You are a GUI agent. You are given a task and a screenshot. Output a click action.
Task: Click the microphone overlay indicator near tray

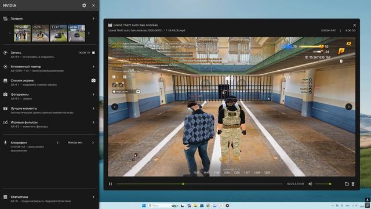click(368, 200)
